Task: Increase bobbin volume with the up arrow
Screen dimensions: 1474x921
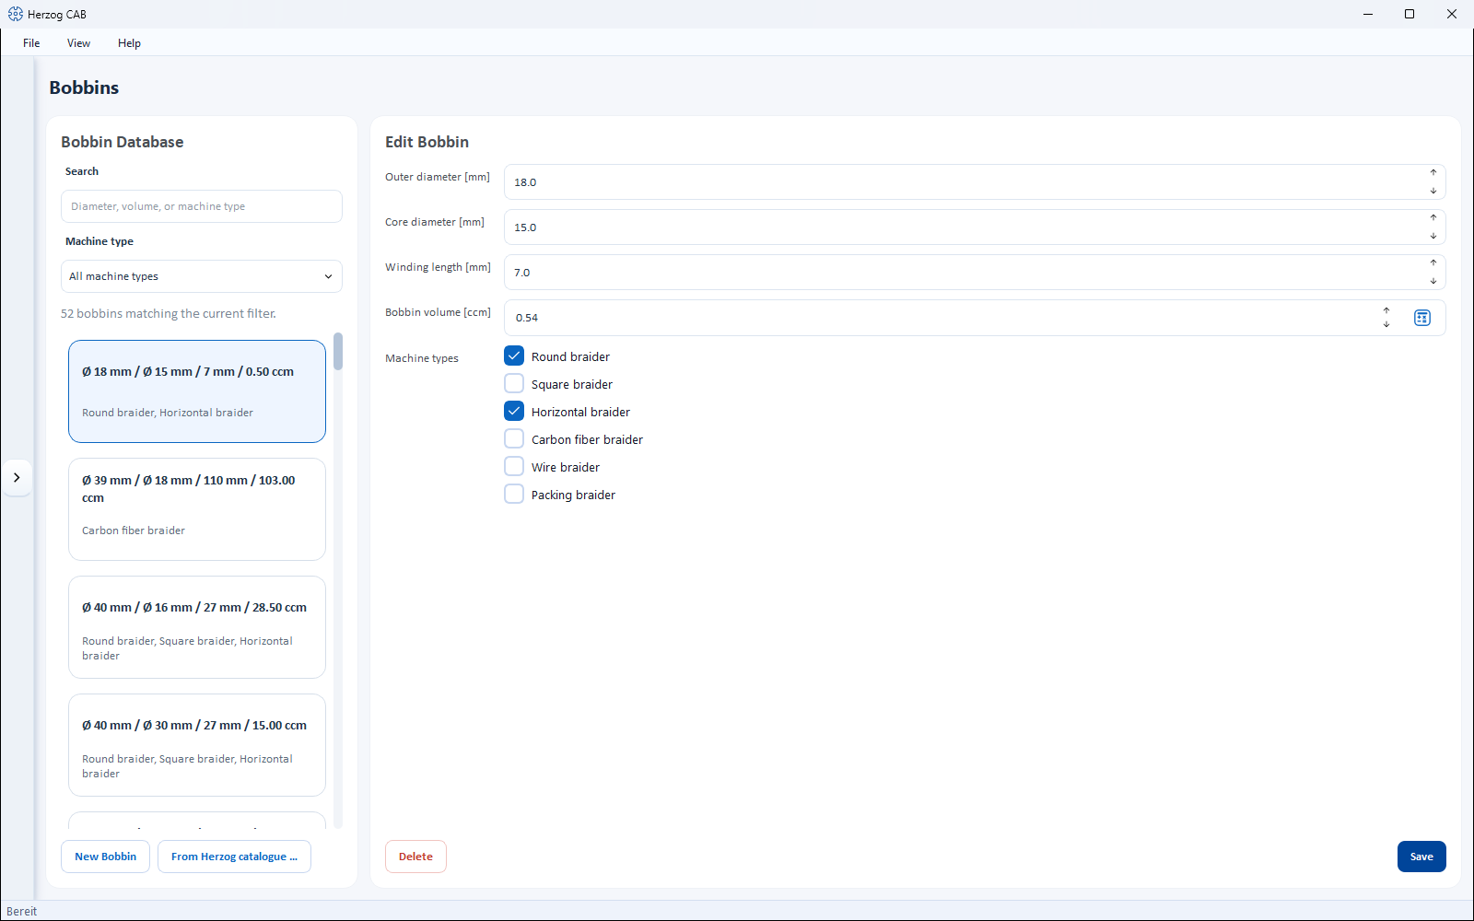Action: [1386, 310]
